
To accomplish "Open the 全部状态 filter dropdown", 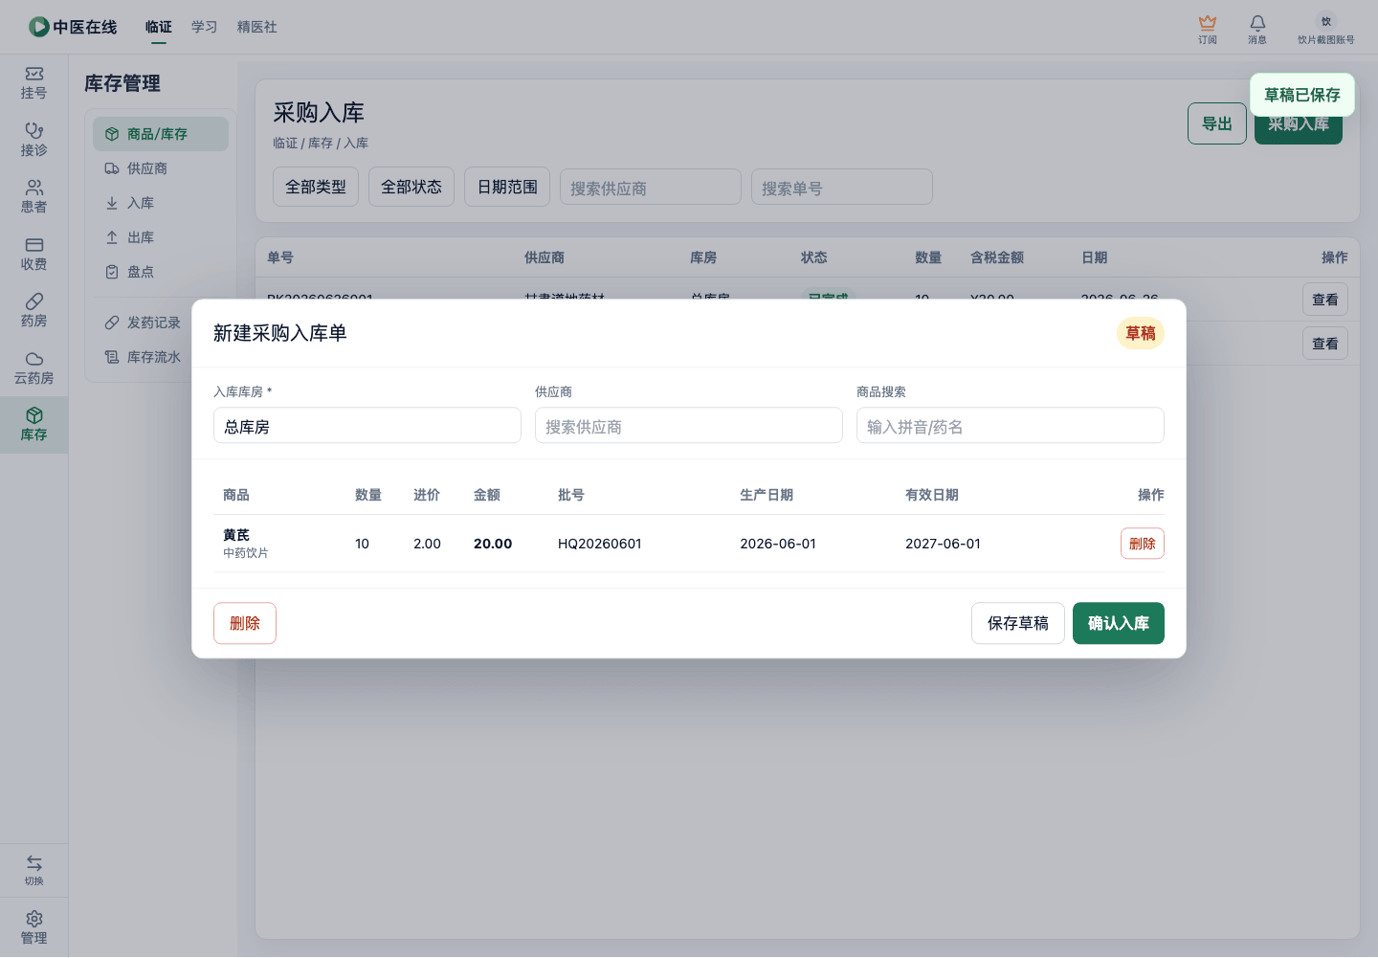I will (411, 187).
